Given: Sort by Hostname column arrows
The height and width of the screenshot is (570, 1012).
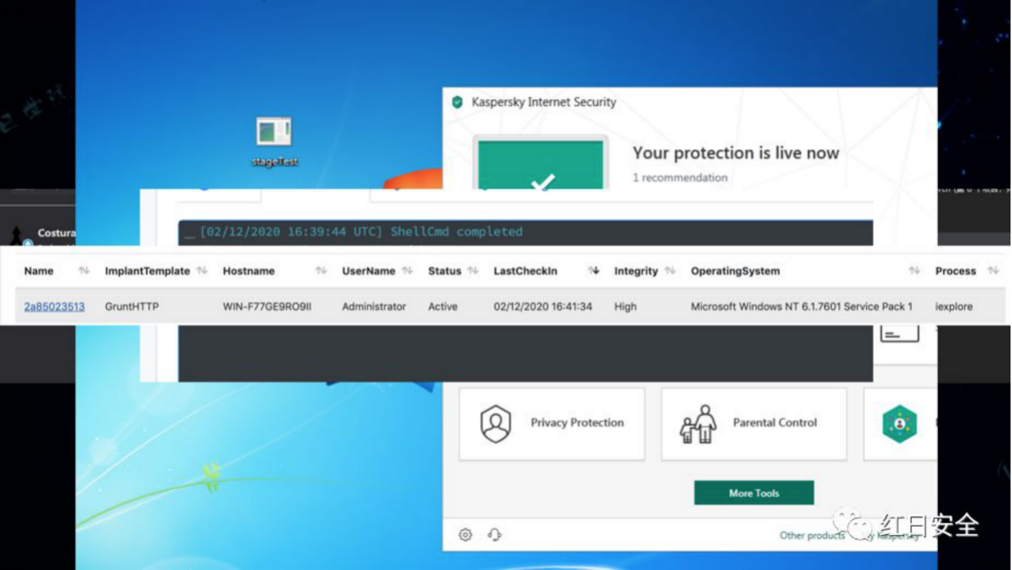Looking at the screenshot, I should [321, 271].
